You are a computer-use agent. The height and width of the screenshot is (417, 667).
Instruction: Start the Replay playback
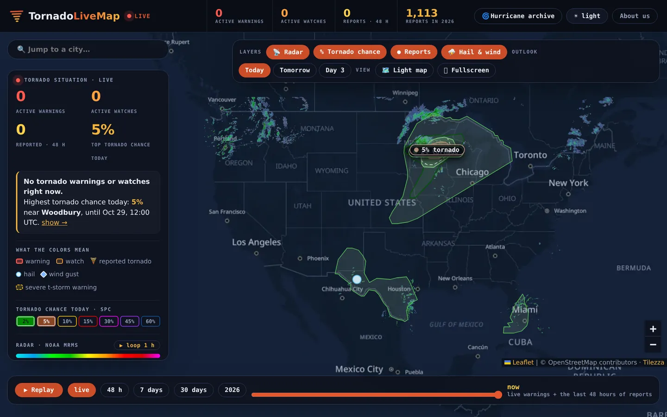tap(38, 390)
